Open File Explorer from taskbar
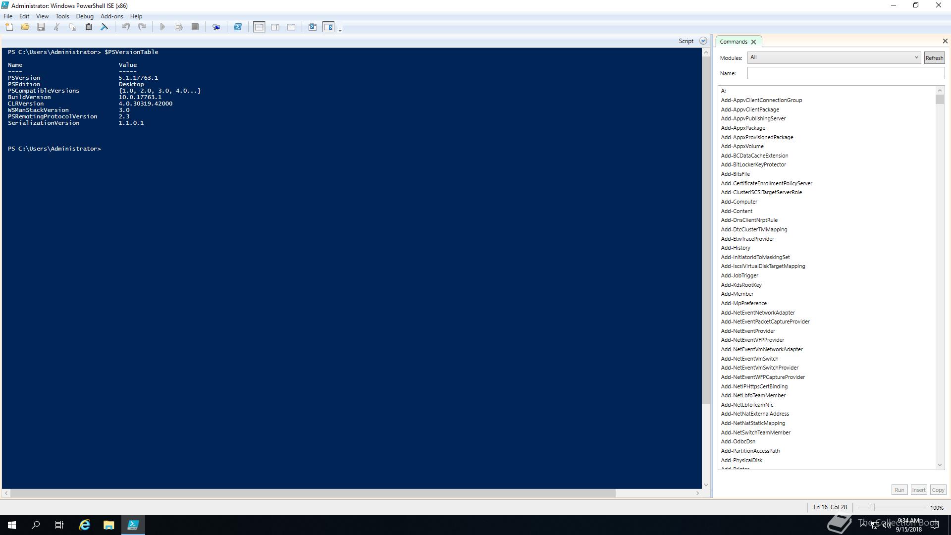The image size is (951, 535). pyautogui.click(x=108, y=525)
